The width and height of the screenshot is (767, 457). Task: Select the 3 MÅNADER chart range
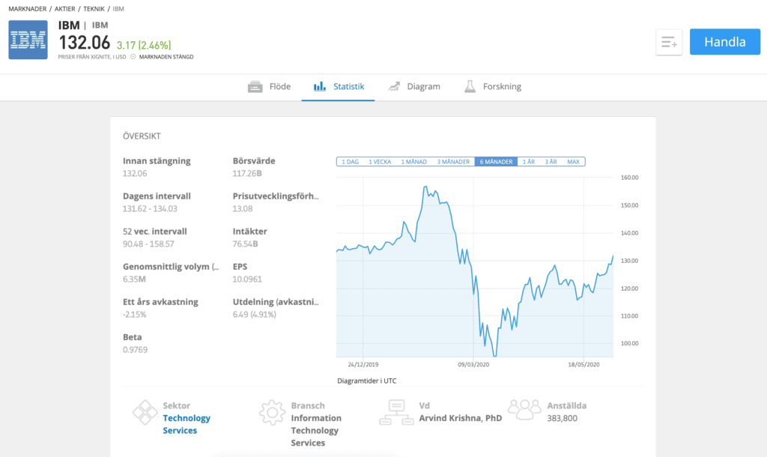click(453, 162)
